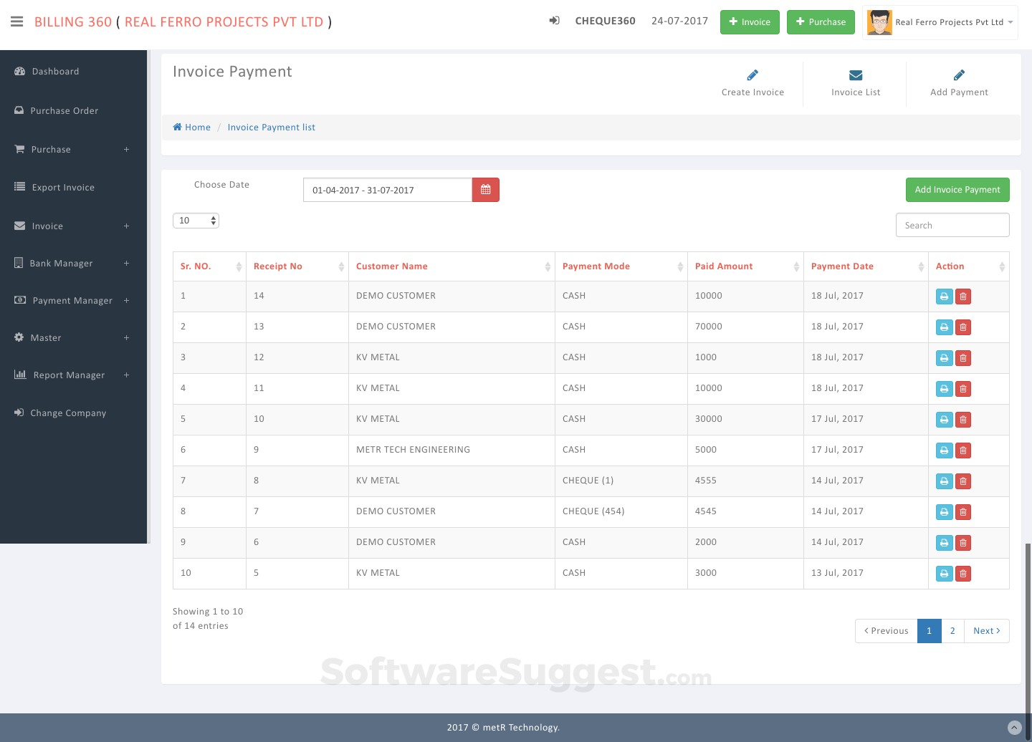Sort table by Customer Name column
Viewport: 1032px width, 742px height.
pyautogui.click(x=452, y=266)
